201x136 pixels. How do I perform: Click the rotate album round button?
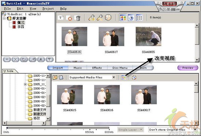click(24, 60)
